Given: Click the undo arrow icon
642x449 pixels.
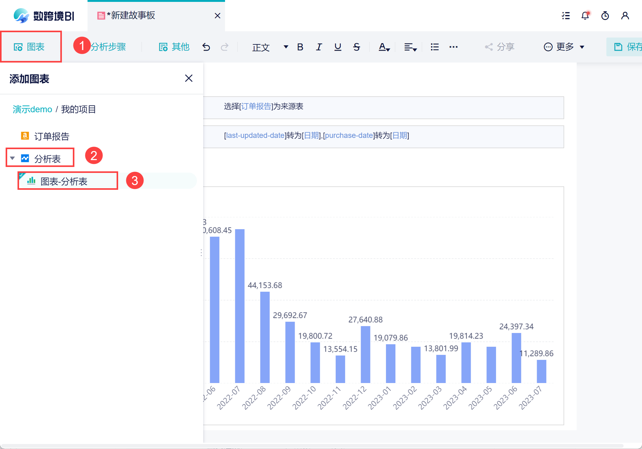Looking at the screenshot, I should point(206,47).
